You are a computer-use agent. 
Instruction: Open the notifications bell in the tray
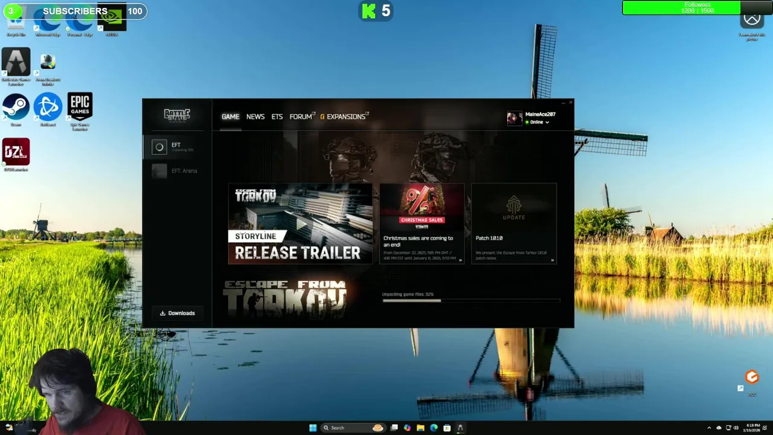click(765, 428)
